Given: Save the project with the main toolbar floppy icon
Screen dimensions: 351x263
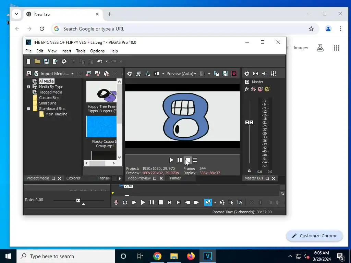Looking at the screenshot, I should point(46,61).
